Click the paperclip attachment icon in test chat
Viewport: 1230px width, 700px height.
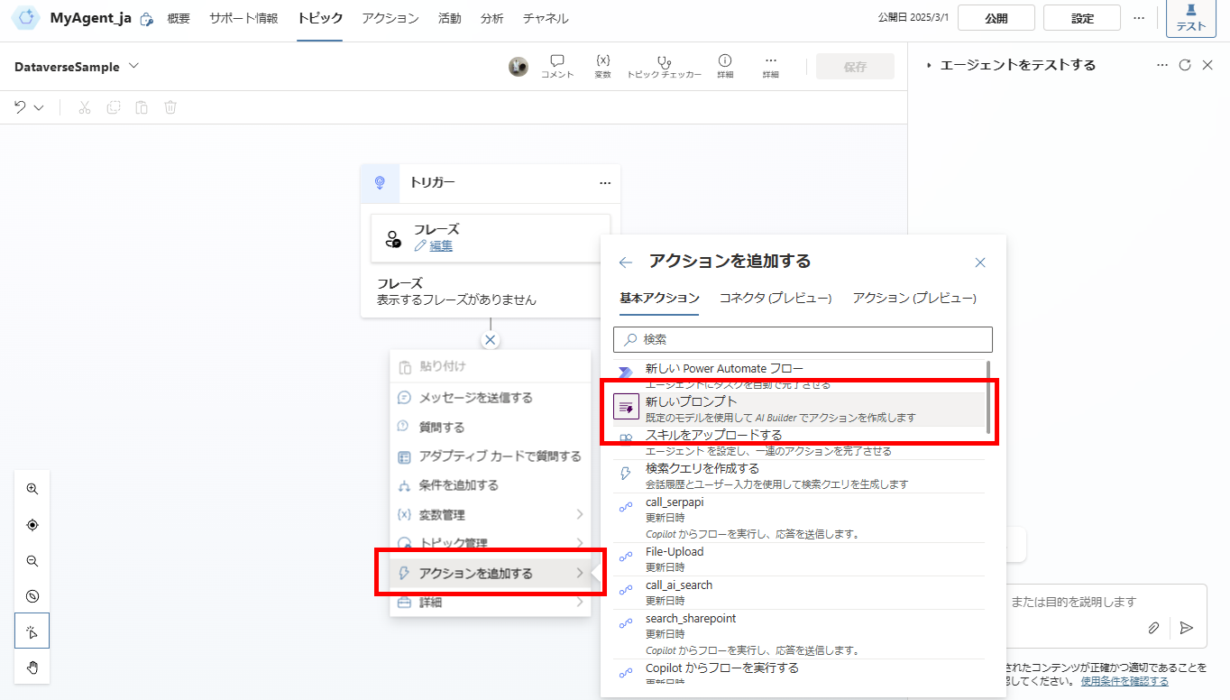(1152, 627)
